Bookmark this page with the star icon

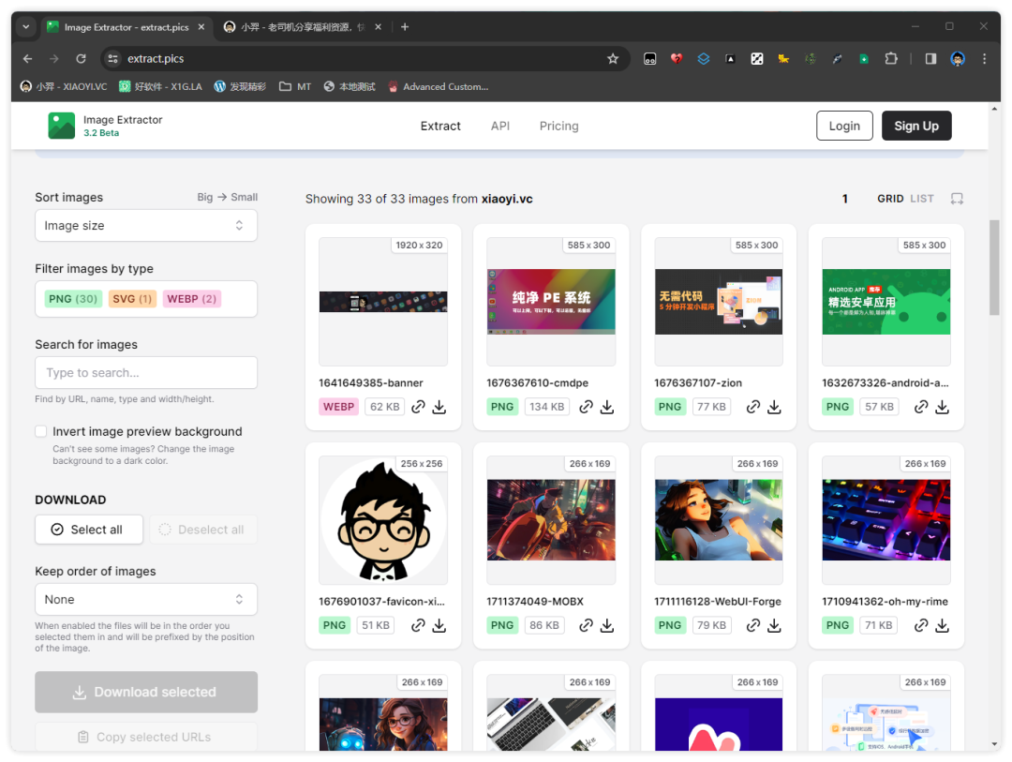613,59
